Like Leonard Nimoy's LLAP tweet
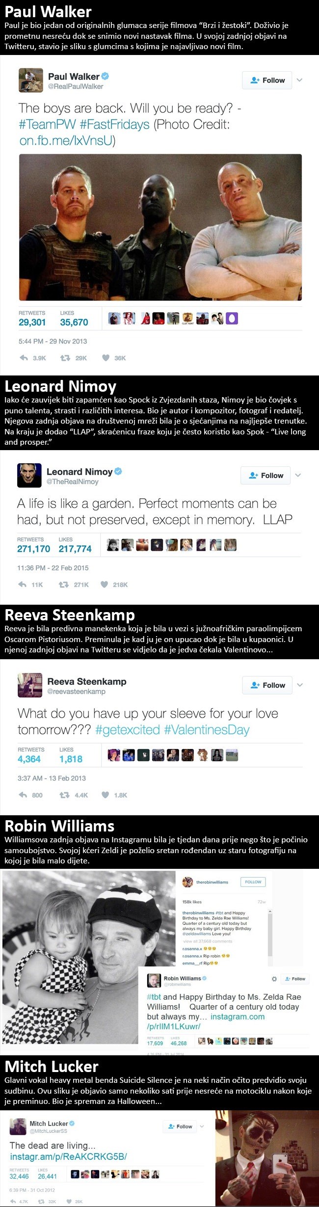This screenshot has height=1207, width=319. pos(104,584)
